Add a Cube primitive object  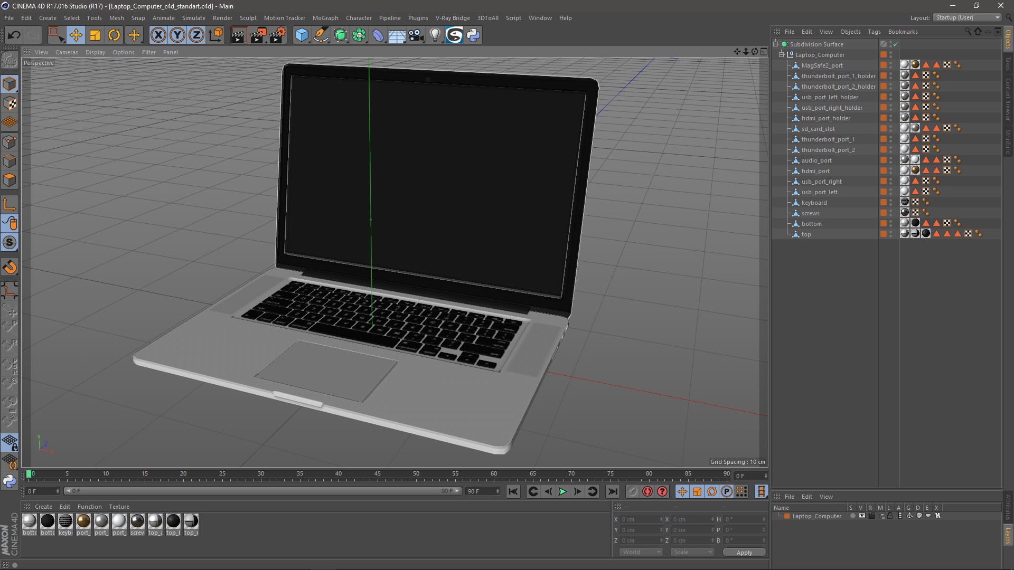[x=302, y=35]
